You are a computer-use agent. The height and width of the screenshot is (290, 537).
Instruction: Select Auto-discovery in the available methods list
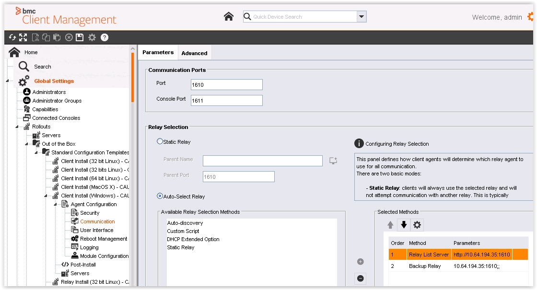point(185,223)
